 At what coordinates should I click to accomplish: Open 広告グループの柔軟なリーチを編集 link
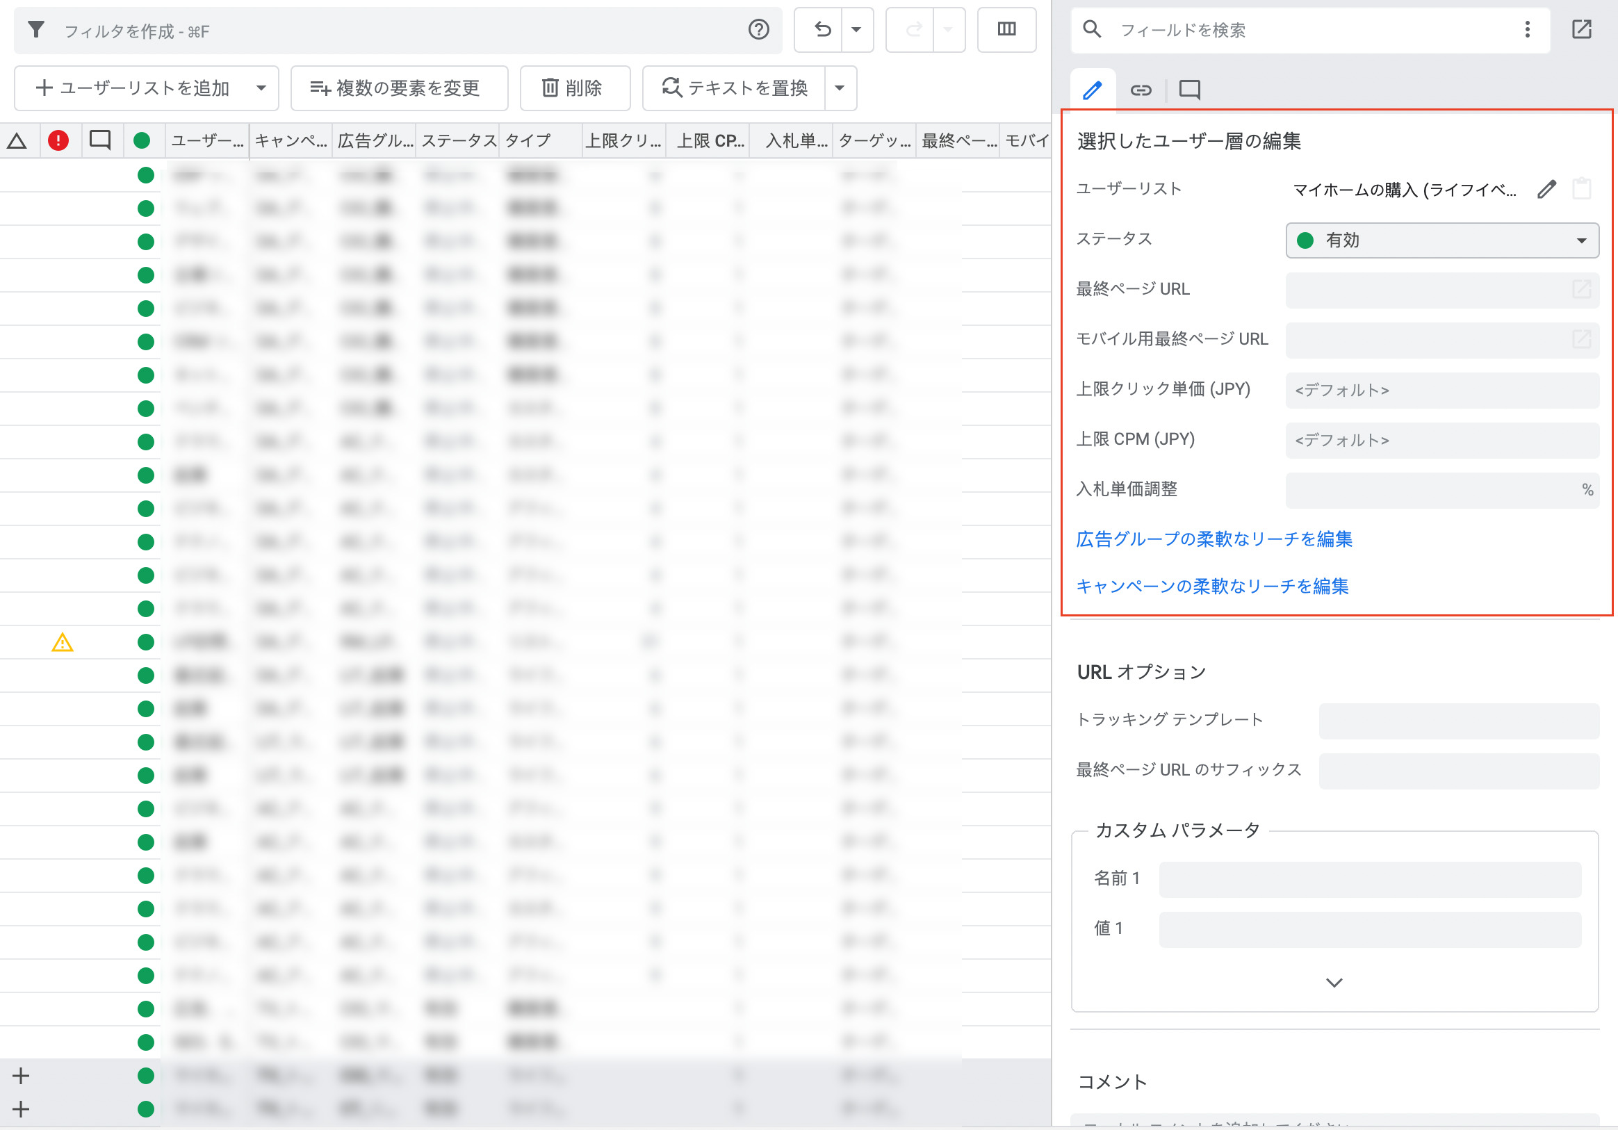pos(1214,540)
